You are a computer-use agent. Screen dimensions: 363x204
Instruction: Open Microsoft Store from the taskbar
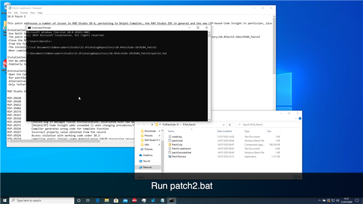[x=116, y=201]
